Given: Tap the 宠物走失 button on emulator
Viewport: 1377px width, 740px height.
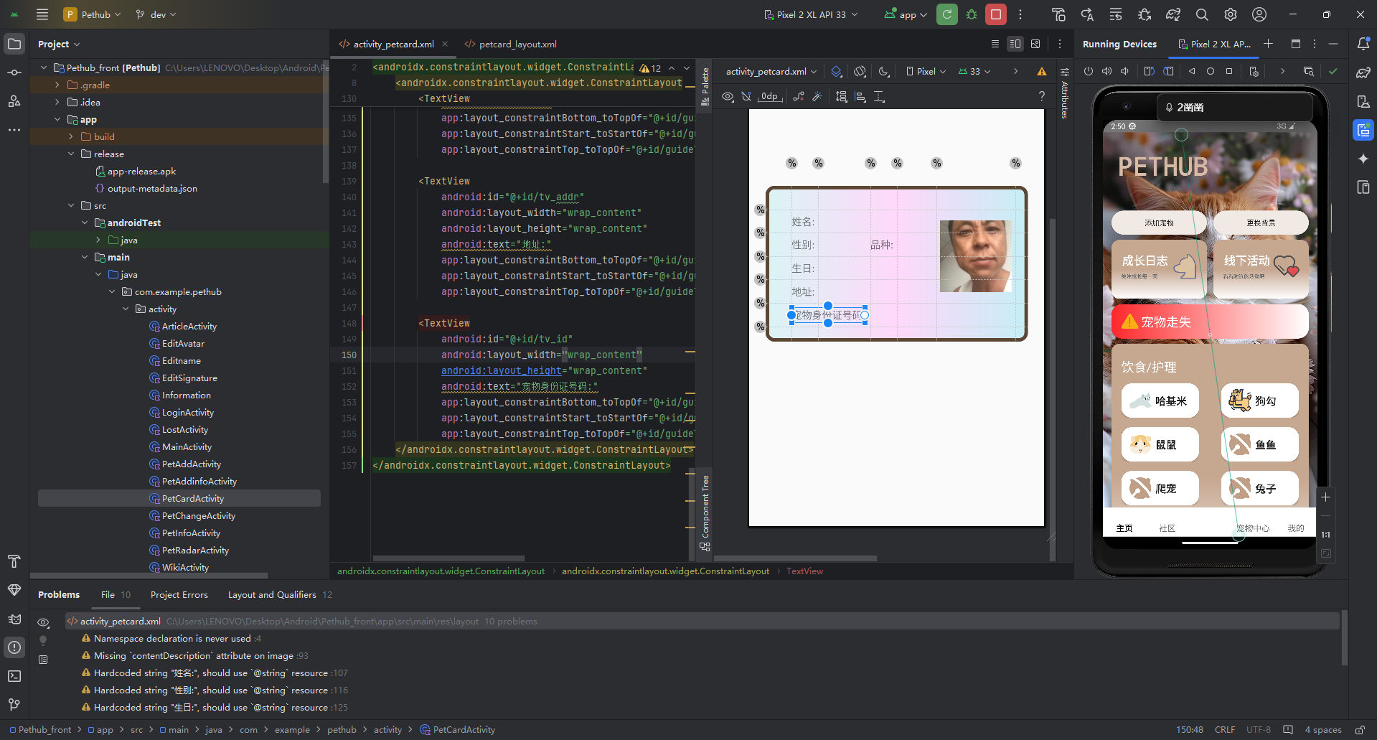Looking at the screenshot, I should point(1209,322).
